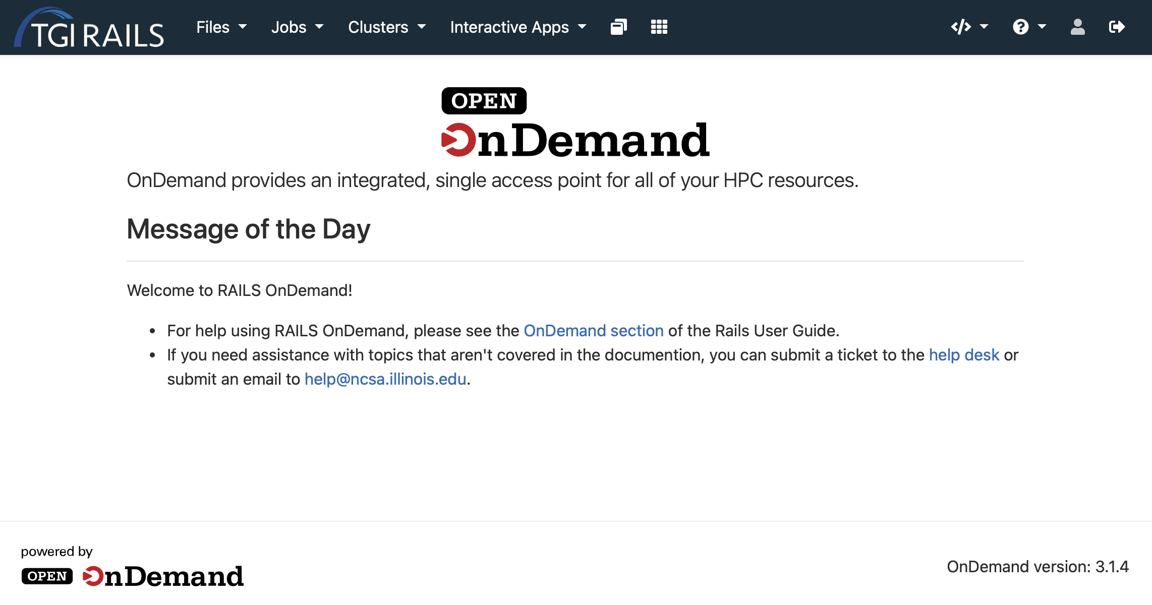Click the help@ncsa.illinois.edu email link
This screenshot has height=605, width=1152.
pos(385,379)
